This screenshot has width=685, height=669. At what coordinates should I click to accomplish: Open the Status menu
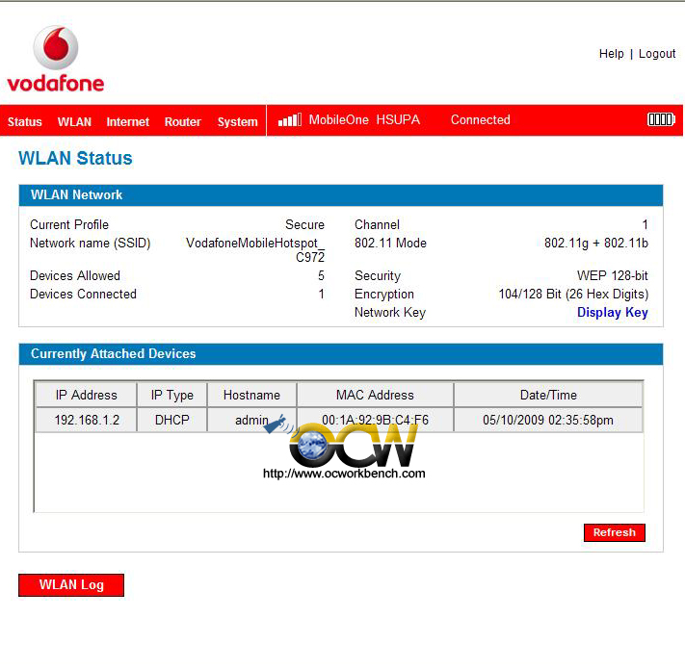tap(24, 121)
